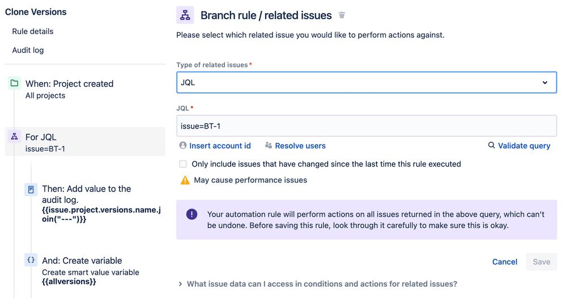The height and width of the screenshot is (298, 566).
Task: Click into the JQL query input field
Action: coord(367,126)
